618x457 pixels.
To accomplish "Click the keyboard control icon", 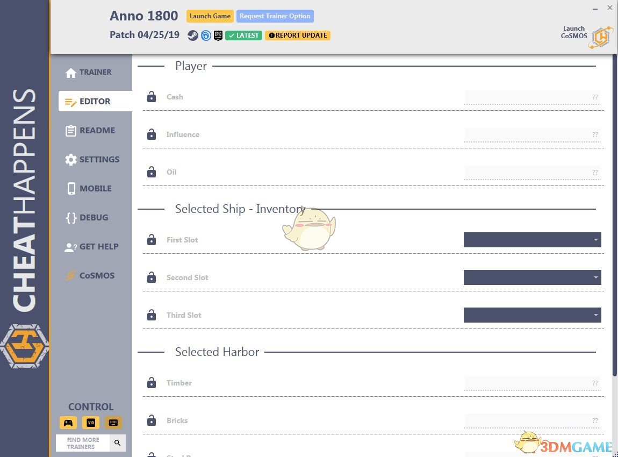I will click(x=113, y=423).
